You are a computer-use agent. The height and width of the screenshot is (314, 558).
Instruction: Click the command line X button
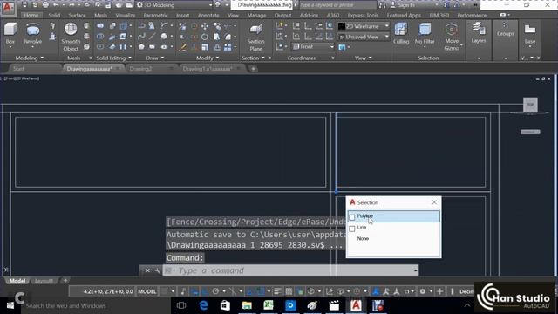(x=147, y=270)
